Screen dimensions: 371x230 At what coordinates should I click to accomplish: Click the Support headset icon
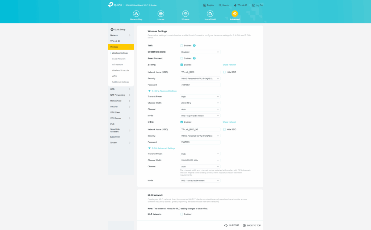tap(226, 225)
